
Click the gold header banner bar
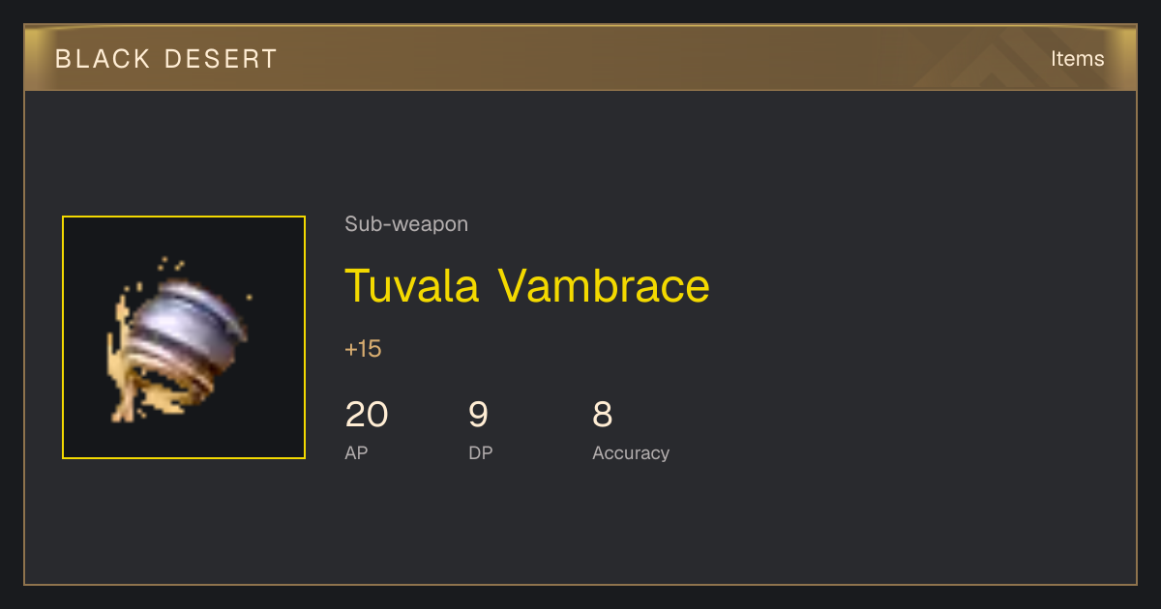(580, 58)
